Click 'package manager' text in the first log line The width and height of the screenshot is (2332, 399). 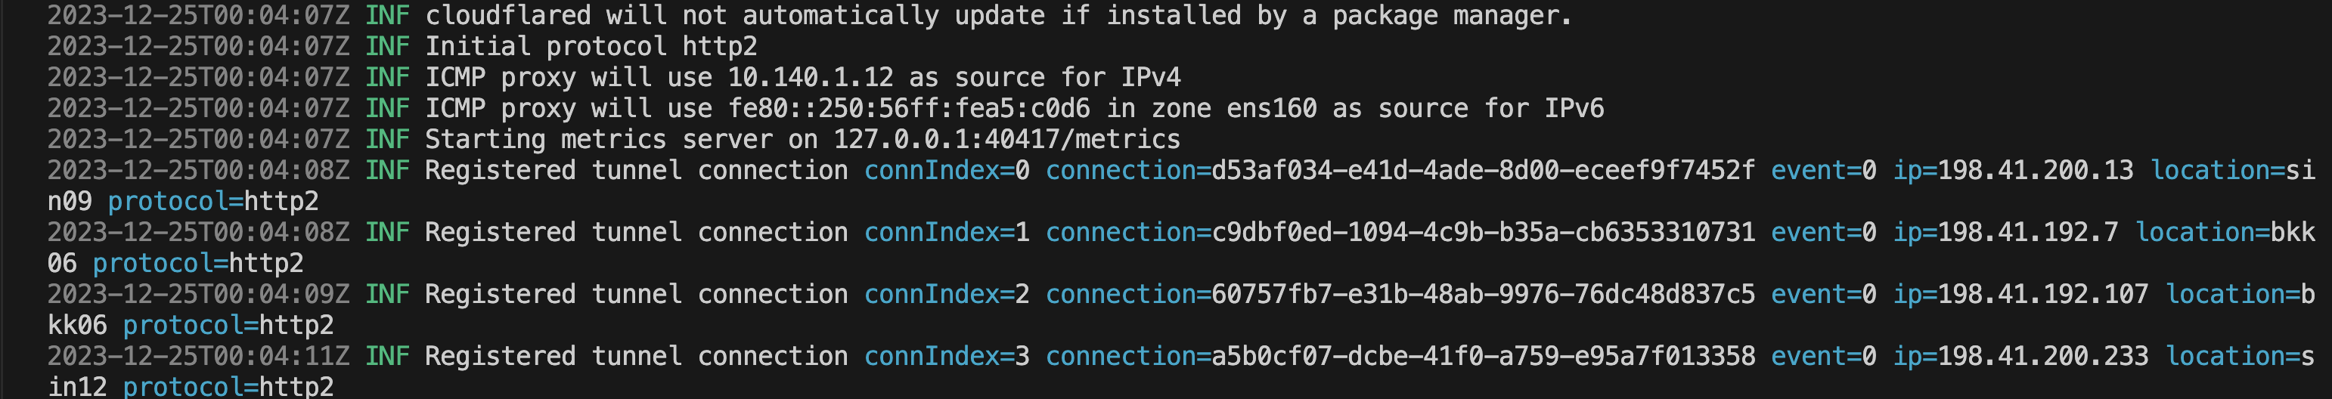point(1452,15)
